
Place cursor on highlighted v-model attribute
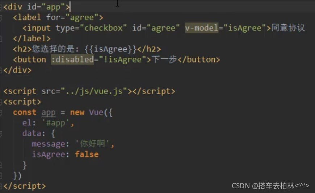(202, 28)
